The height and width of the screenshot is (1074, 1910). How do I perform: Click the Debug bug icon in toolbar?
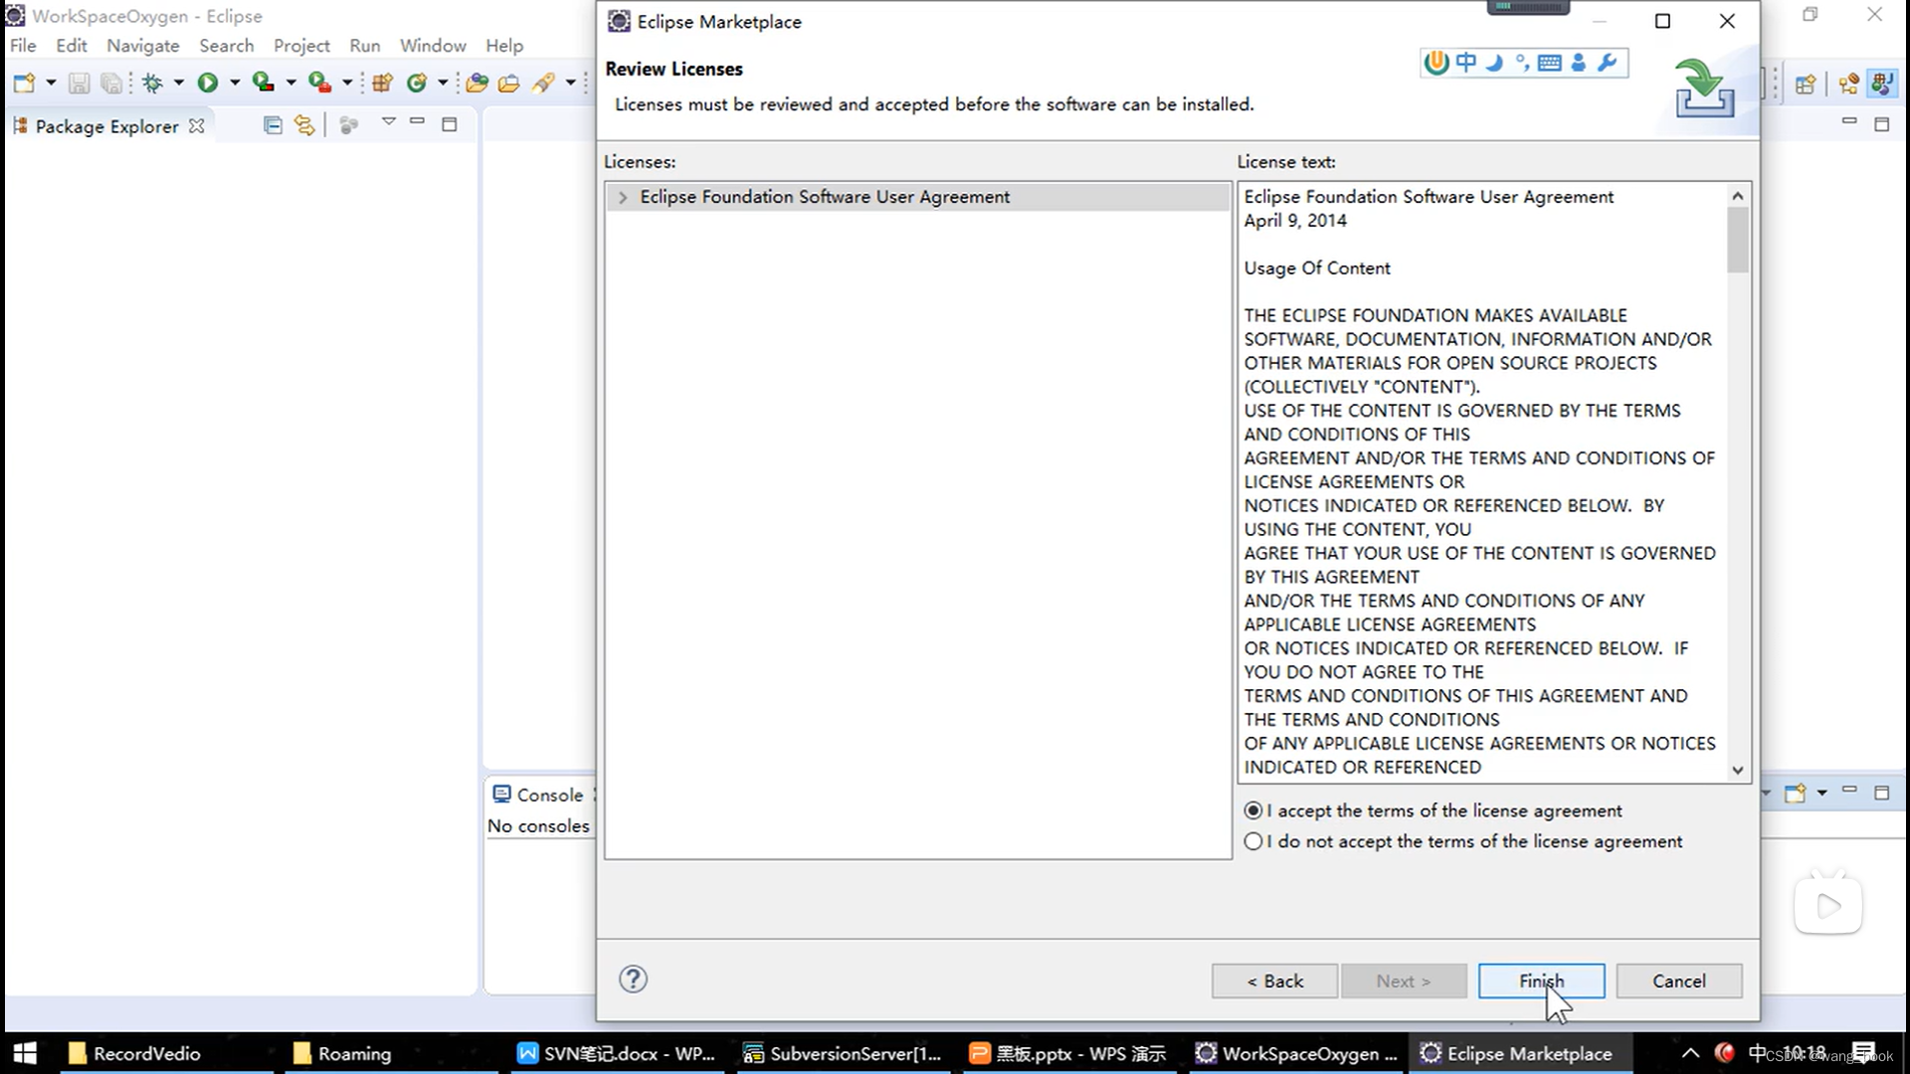(x=152, y=84)
